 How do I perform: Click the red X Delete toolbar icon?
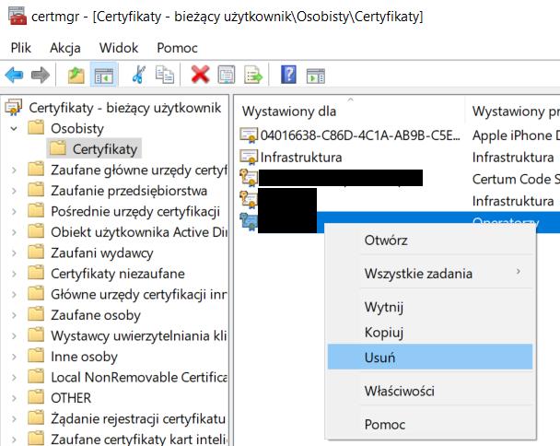tap(200, 75)
